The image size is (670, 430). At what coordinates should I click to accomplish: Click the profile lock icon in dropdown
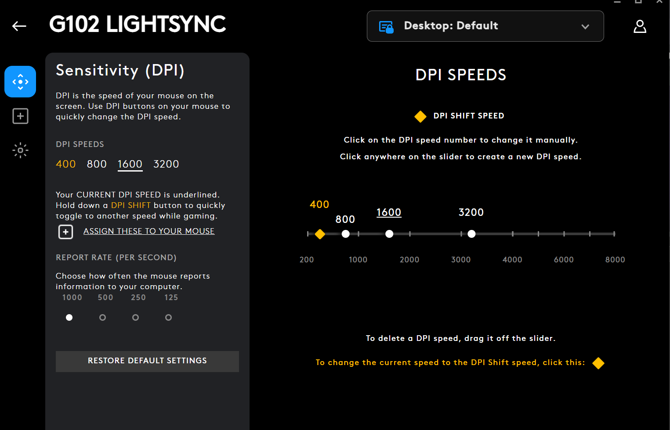click(x=386, y=27)
